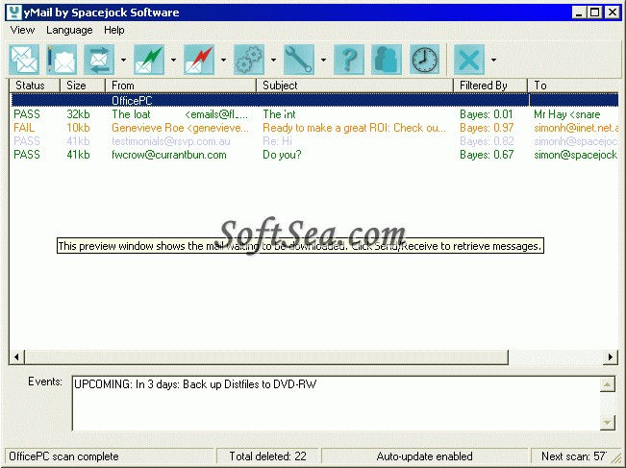Expand dropdown arrow beside wrench icon

pyautogui.click(x=323, y=60)
